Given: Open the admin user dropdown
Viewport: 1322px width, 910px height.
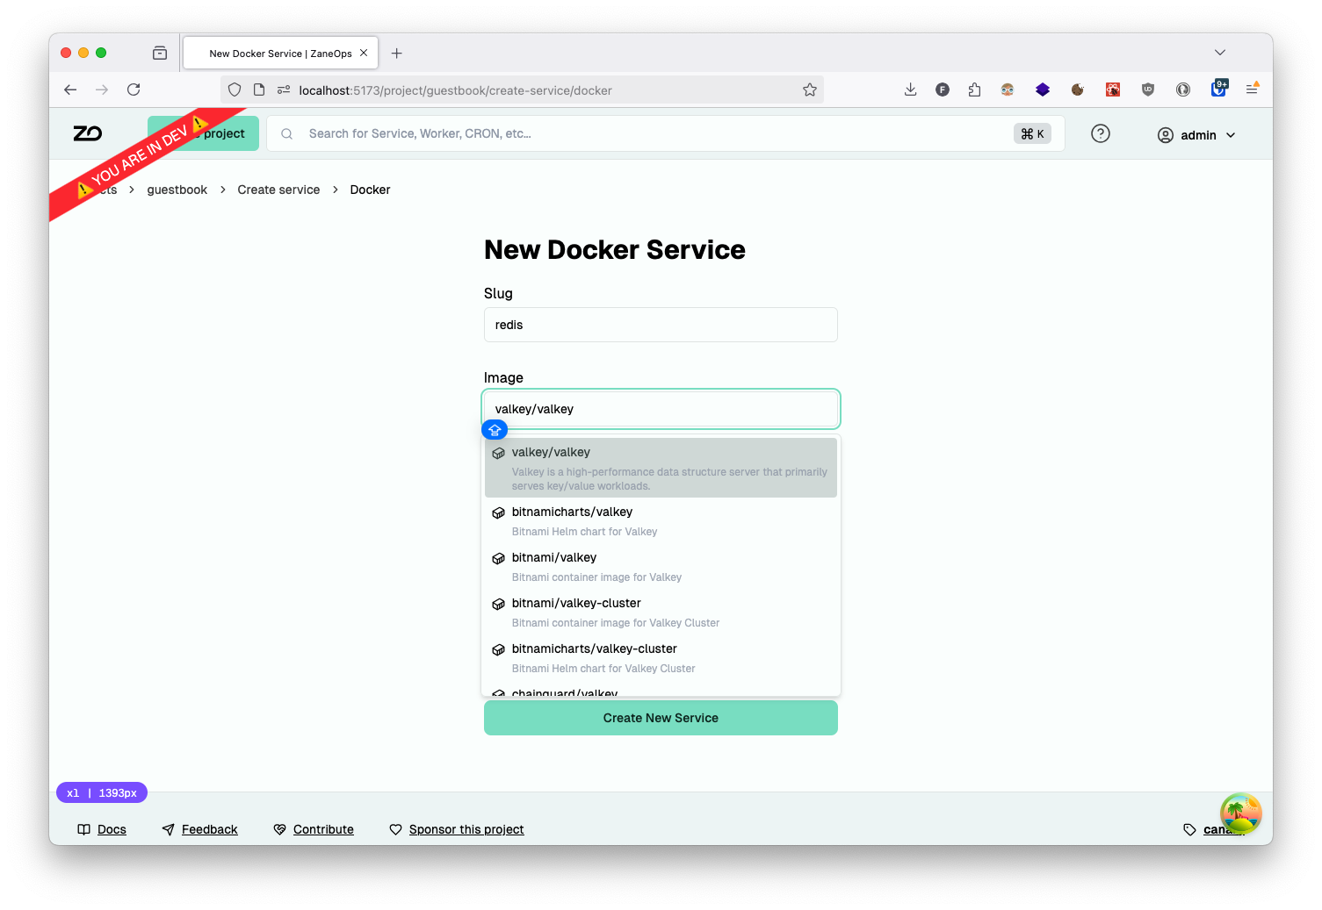Looking at the screenshot, I should click(1196, 135).
